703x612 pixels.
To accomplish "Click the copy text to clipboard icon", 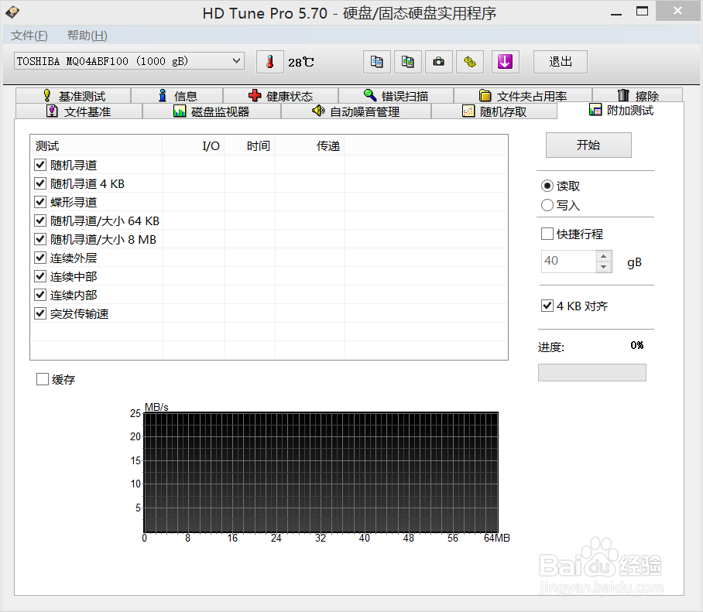I will point(376,62).
